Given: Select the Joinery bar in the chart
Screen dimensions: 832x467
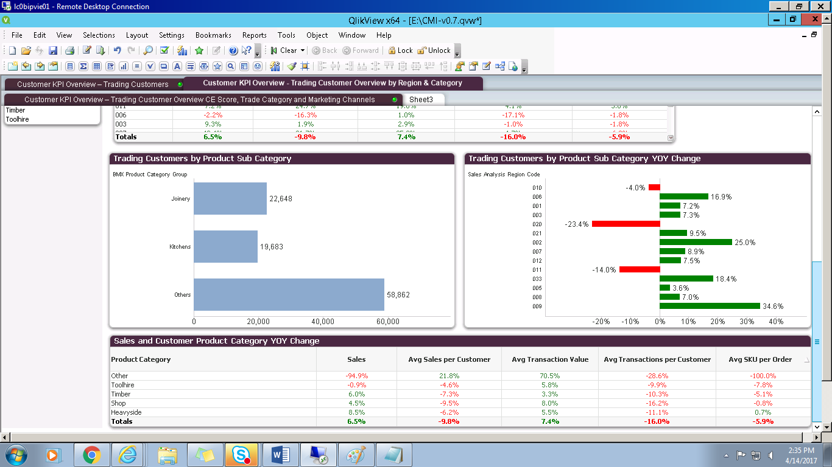Looking at the screenshot, I should (x=230, y=198).
